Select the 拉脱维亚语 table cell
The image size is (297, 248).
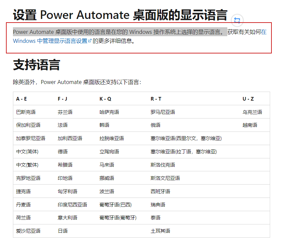pos(112,138)
